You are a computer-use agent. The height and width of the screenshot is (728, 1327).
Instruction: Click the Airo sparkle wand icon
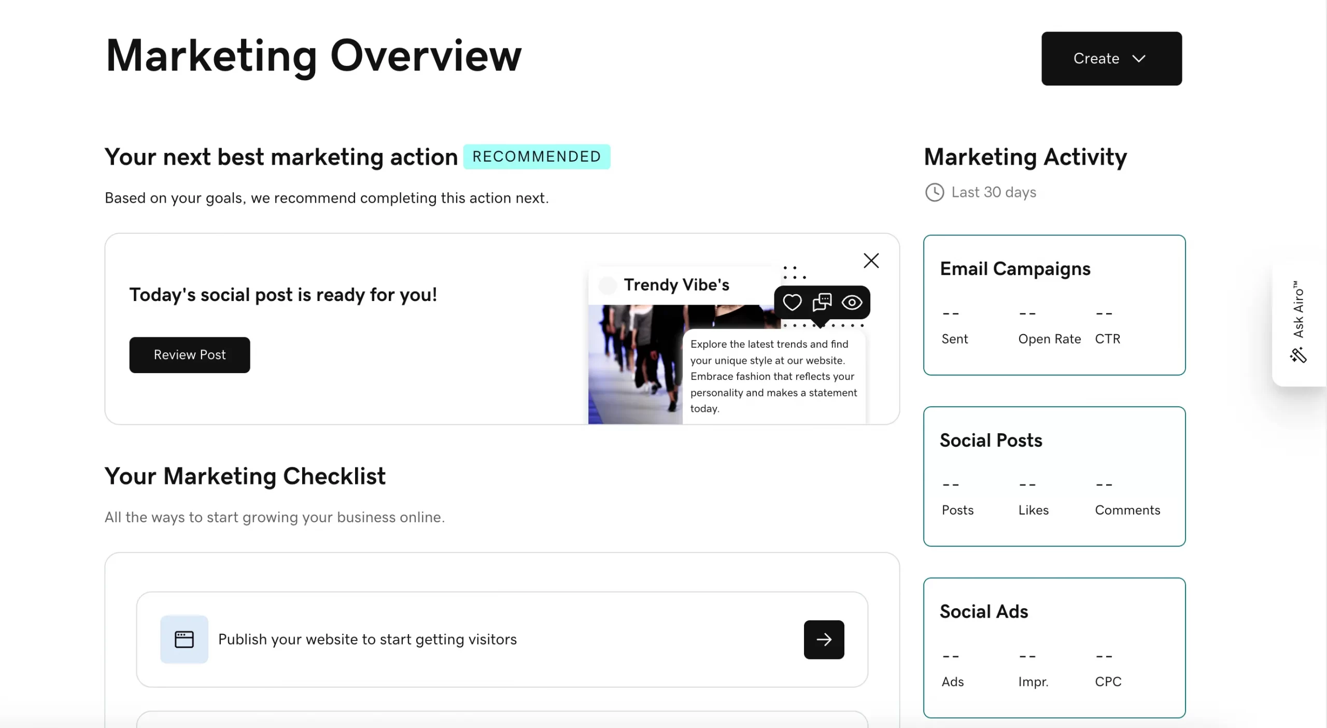(x=1298, y=355)
